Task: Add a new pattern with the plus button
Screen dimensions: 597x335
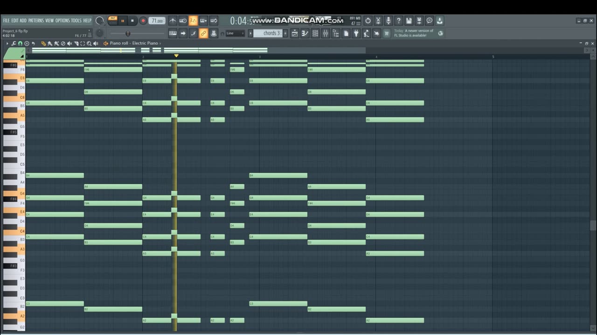Action: click(285, 33)
